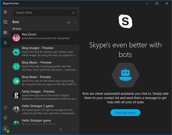
Task: Select the bots sidebar icon
Action: tap(5, 43)
